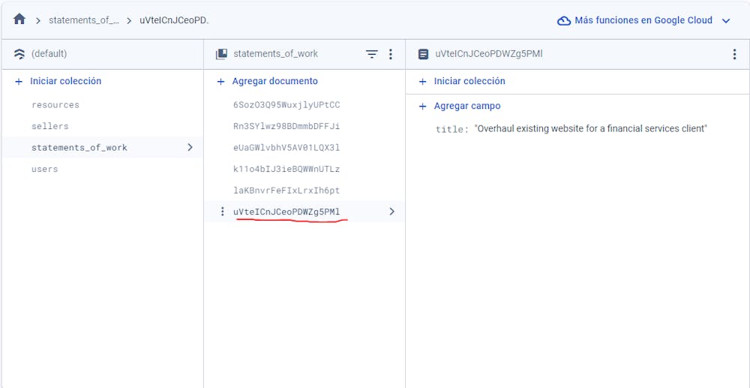The image size is (750, 388).
Task: Click the document icon in right panel header
Action: pyautogui.click(x=424, y=54)
